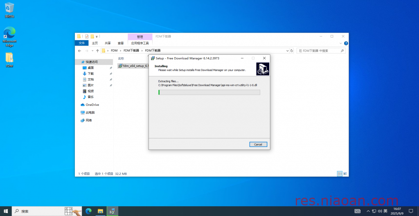Open the touch keyboard tray icon
This screenshot has width=419, height=216.
[x=357, y=211]
